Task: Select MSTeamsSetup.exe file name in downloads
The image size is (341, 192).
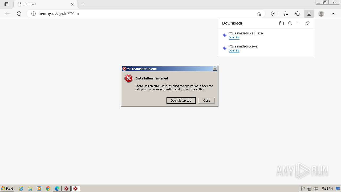Action: click(243, 46)
